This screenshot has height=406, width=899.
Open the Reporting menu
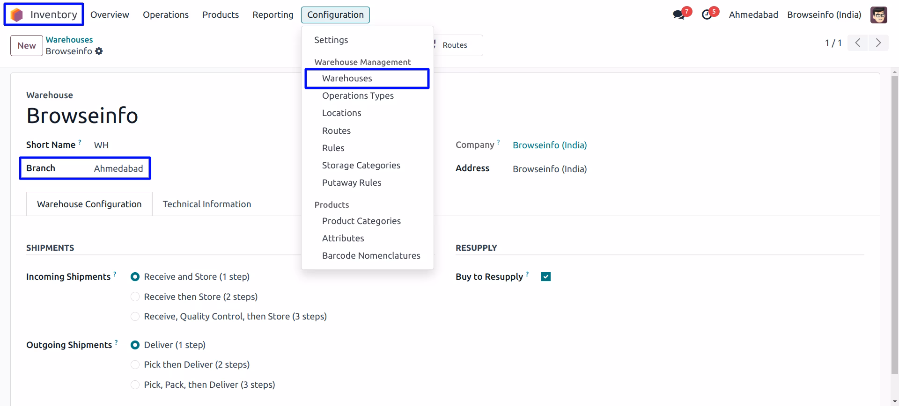(273, 15)
